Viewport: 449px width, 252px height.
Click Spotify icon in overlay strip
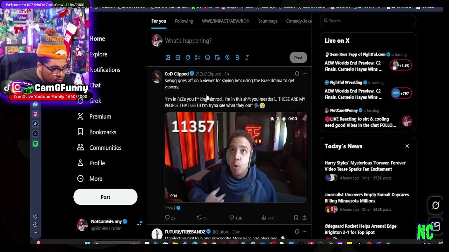(x=35, y=144)
